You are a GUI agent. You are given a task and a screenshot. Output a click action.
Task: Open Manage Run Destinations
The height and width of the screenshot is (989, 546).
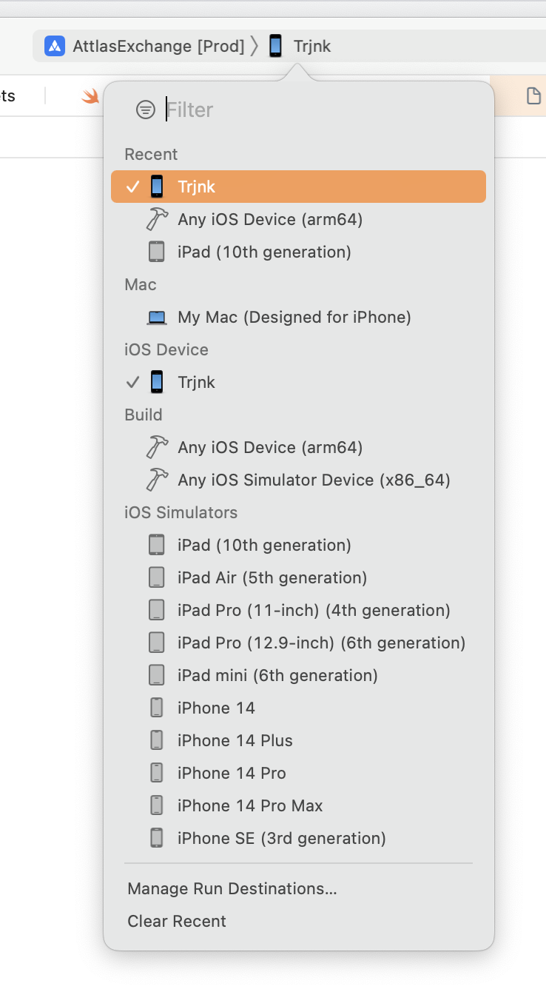click(232, 888)
